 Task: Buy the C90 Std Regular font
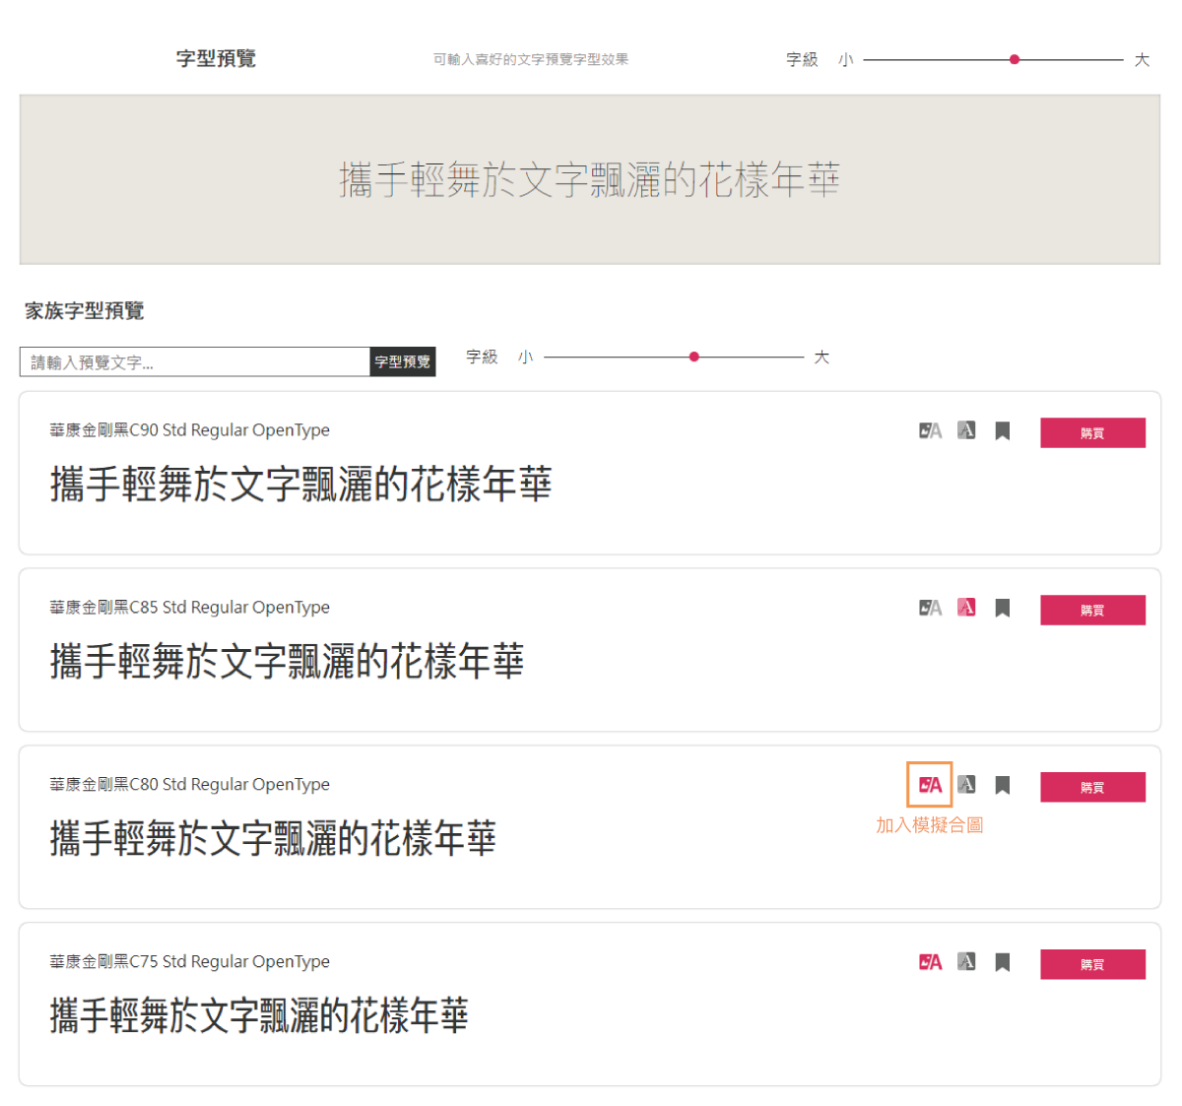click(1092, 432)
